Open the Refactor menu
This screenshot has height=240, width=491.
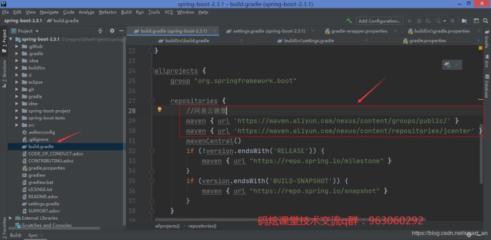pyautogui.click(x=108, y=12)
